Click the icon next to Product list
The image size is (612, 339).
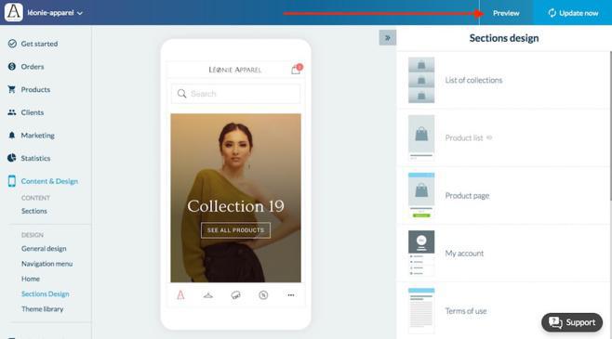489,137
